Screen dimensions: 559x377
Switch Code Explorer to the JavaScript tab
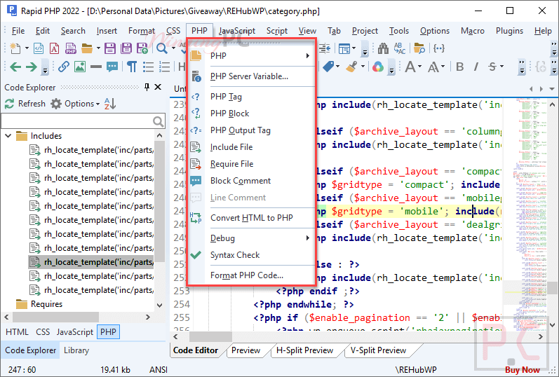click(x=74, y=332)
